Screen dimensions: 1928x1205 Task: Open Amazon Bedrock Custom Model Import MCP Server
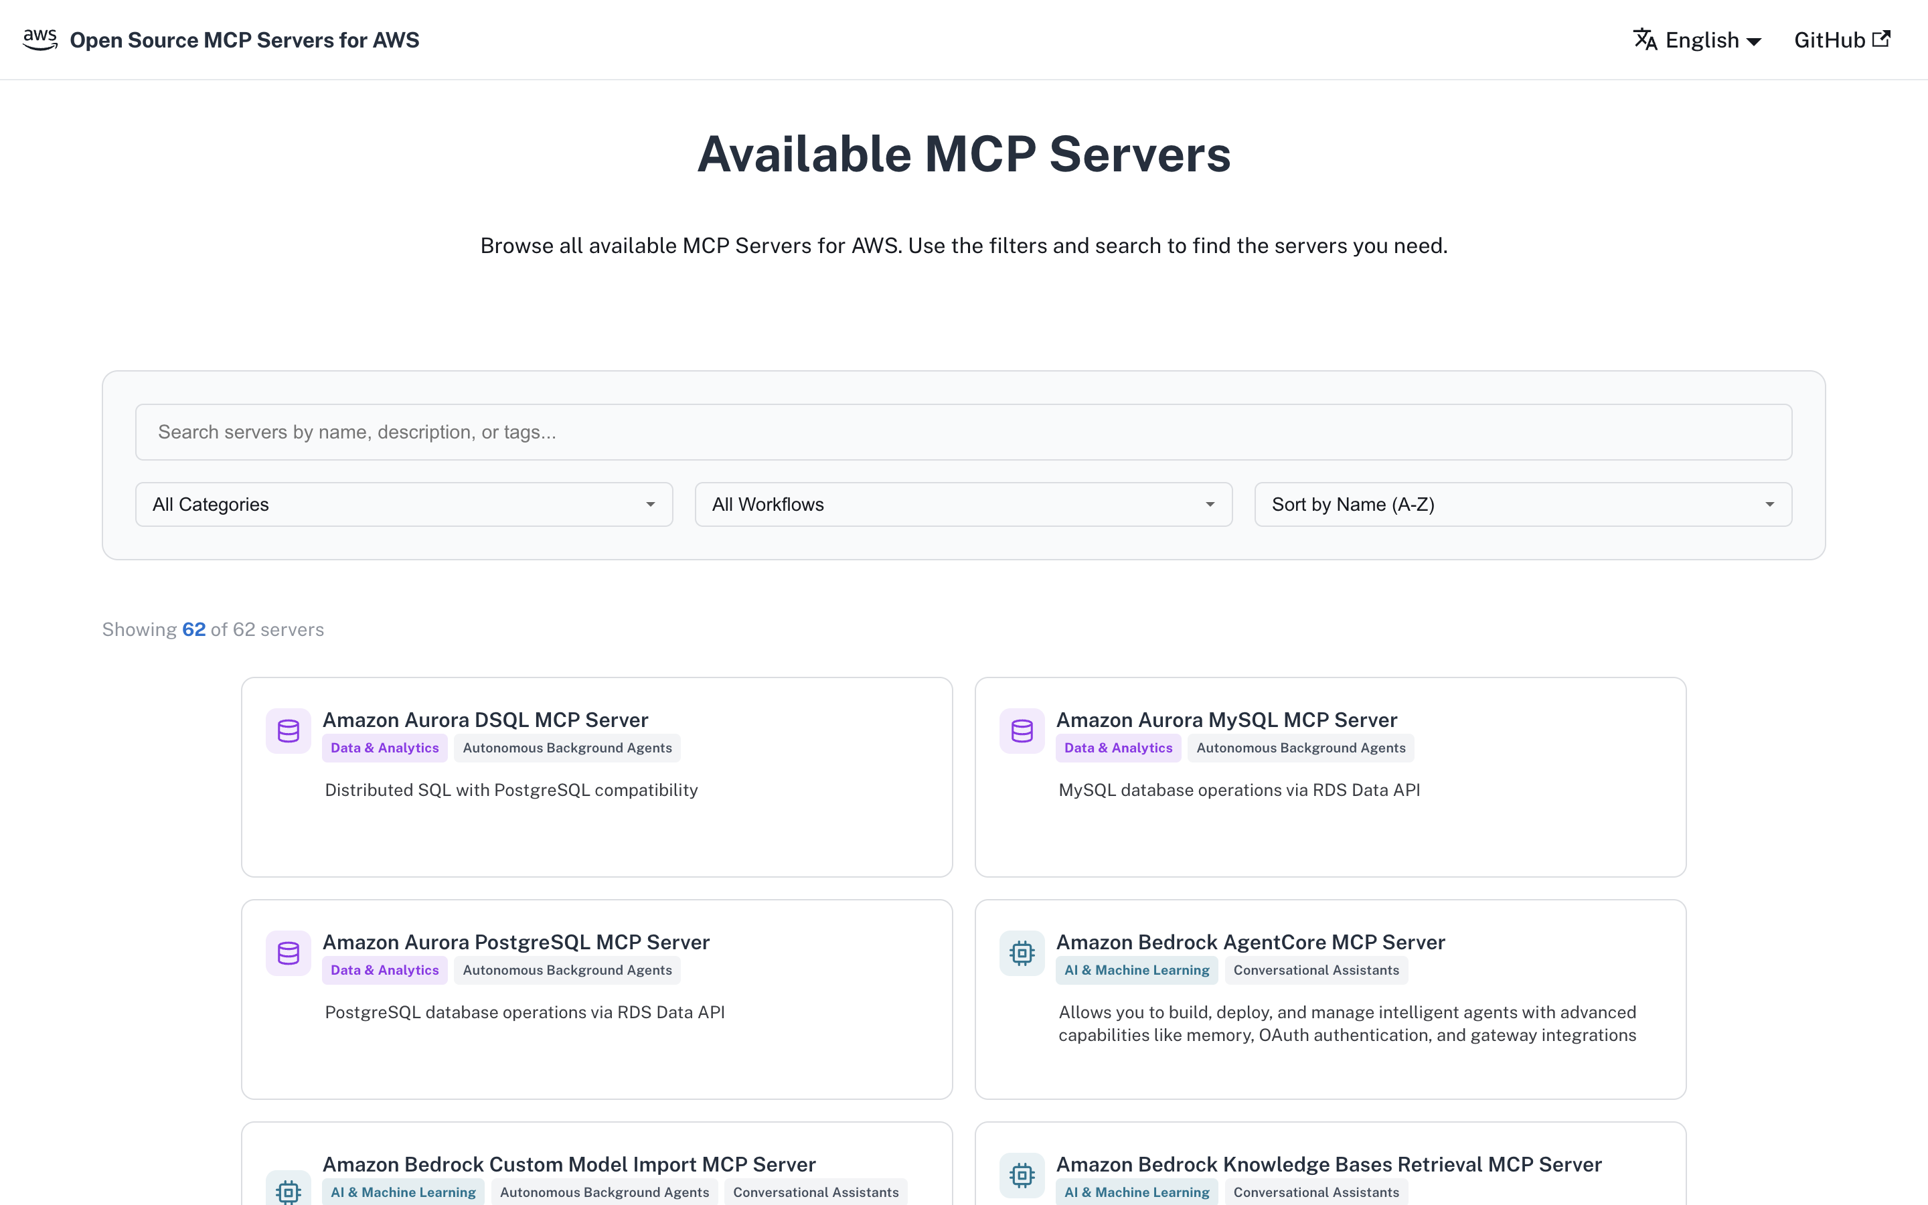click(569, 1164)
